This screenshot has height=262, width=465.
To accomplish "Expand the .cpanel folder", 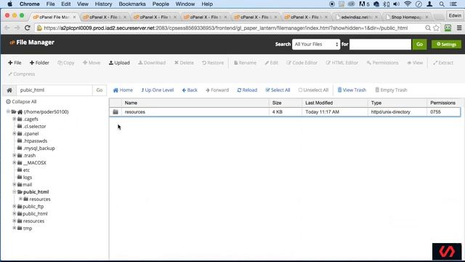I will (x=15, y=133).
